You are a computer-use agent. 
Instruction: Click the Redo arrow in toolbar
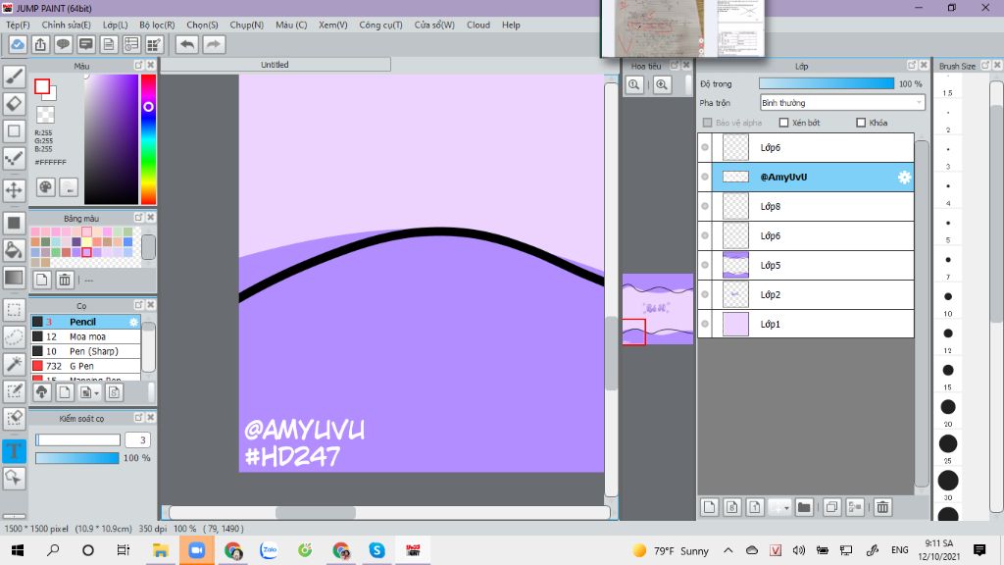click(214, 44)
